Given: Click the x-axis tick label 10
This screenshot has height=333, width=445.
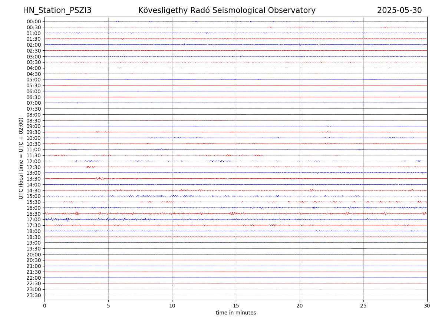Looking at the screenshot, I should coord(172,306).
